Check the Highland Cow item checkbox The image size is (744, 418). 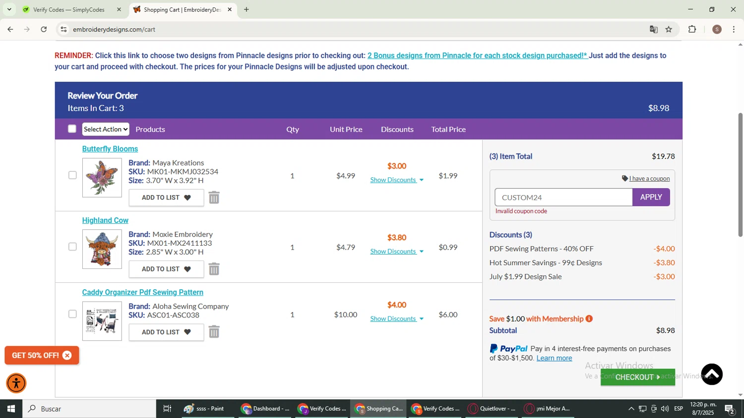(x=72, y=247)
